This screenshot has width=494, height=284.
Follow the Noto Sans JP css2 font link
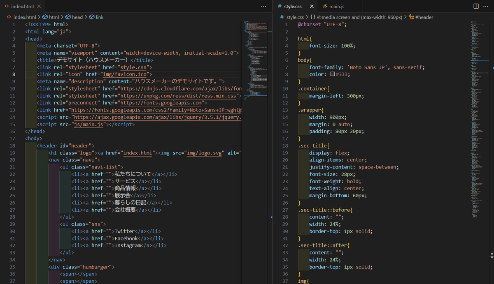[156, 110]
